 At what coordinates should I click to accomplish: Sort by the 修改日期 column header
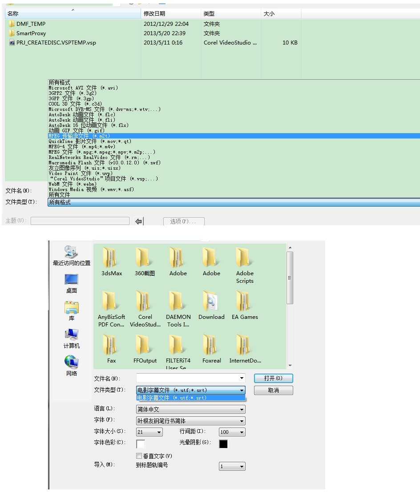[x=171, y=14]
